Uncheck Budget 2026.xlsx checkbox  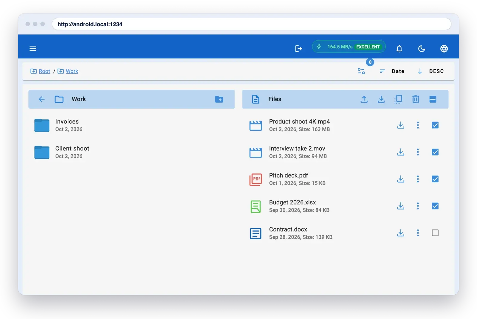[435, 206]
